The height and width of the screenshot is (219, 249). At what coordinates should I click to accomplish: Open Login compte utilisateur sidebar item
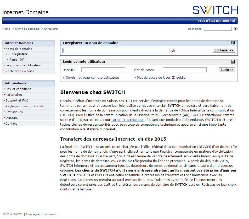point(29,66)
